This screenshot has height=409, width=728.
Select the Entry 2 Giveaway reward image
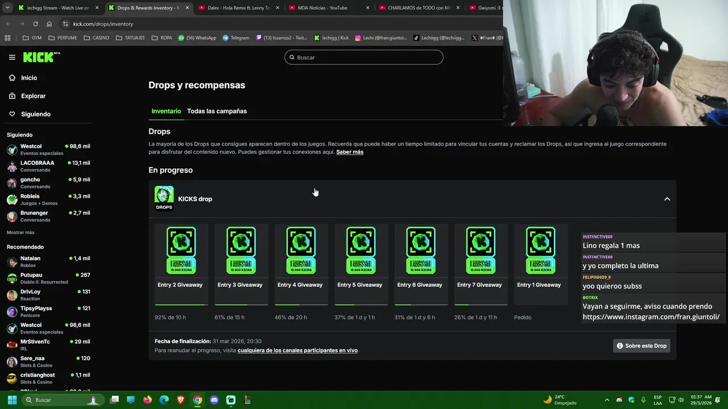coord(181,250)
